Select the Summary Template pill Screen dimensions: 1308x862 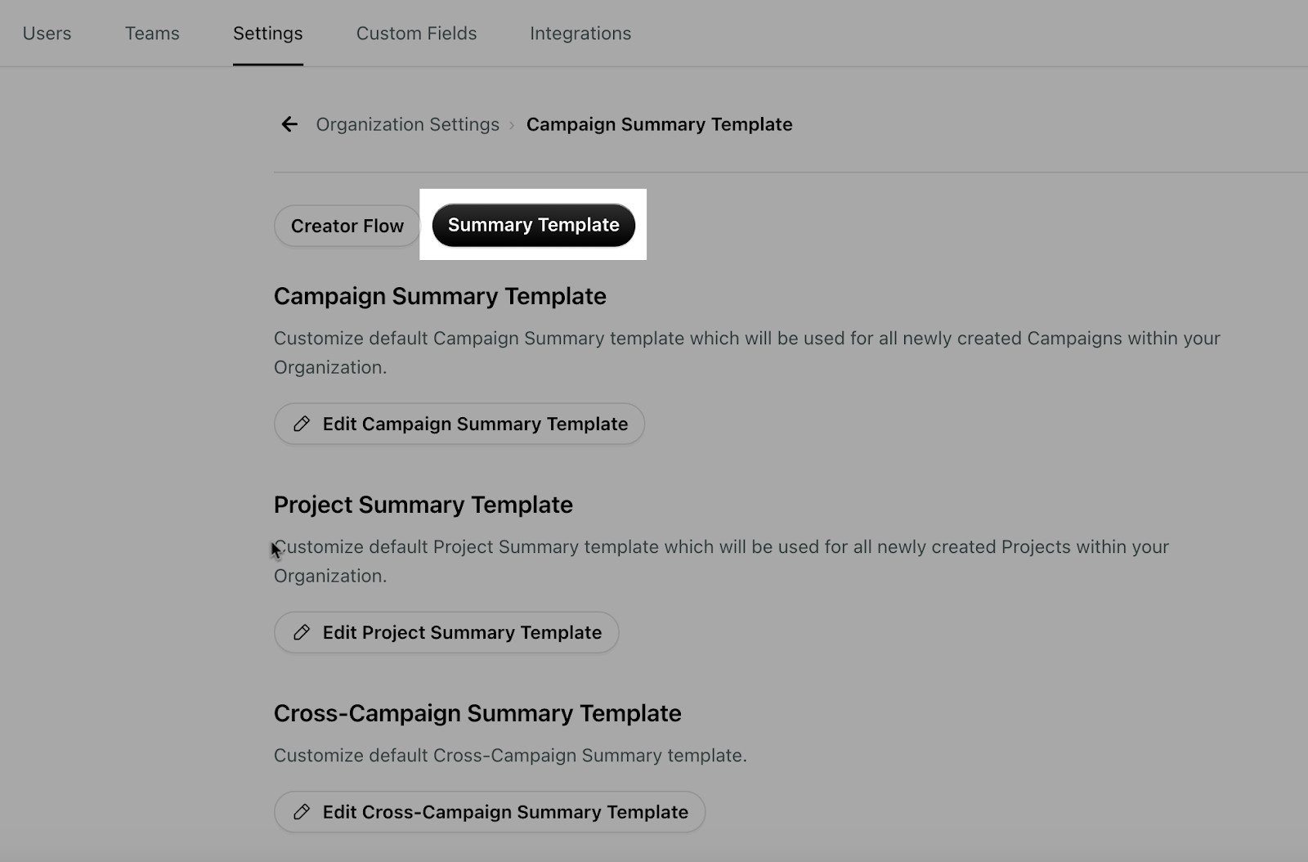tap(534, 225)
